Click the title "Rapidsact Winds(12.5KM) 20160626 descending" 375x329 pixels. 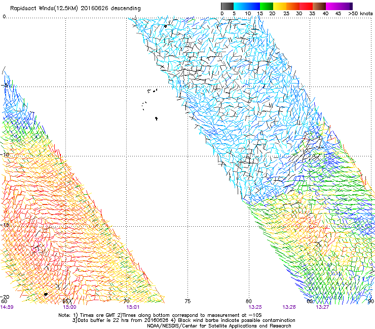tap(76, 9)
